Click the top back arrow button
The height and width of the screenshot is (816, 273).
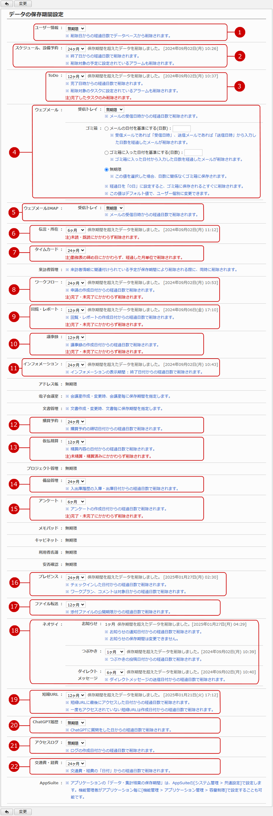click(7, 4)
